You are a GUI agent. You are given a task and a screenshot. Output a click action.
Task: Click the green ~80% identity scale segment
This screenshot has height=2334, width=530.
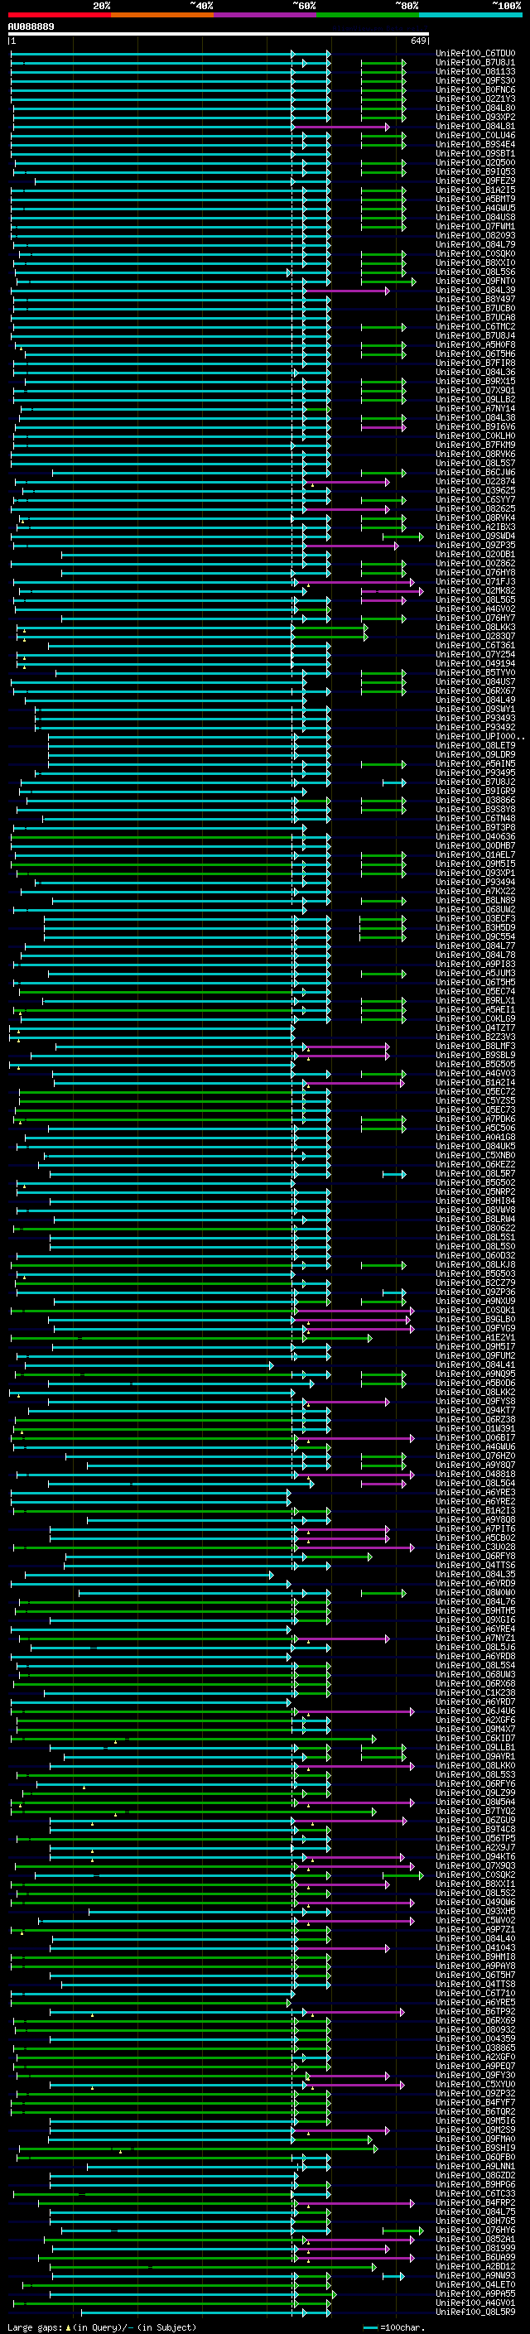[368, 15]
